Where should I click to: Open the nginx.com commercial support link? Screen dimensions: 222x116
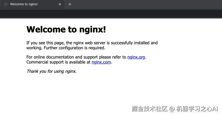(101, 62)
